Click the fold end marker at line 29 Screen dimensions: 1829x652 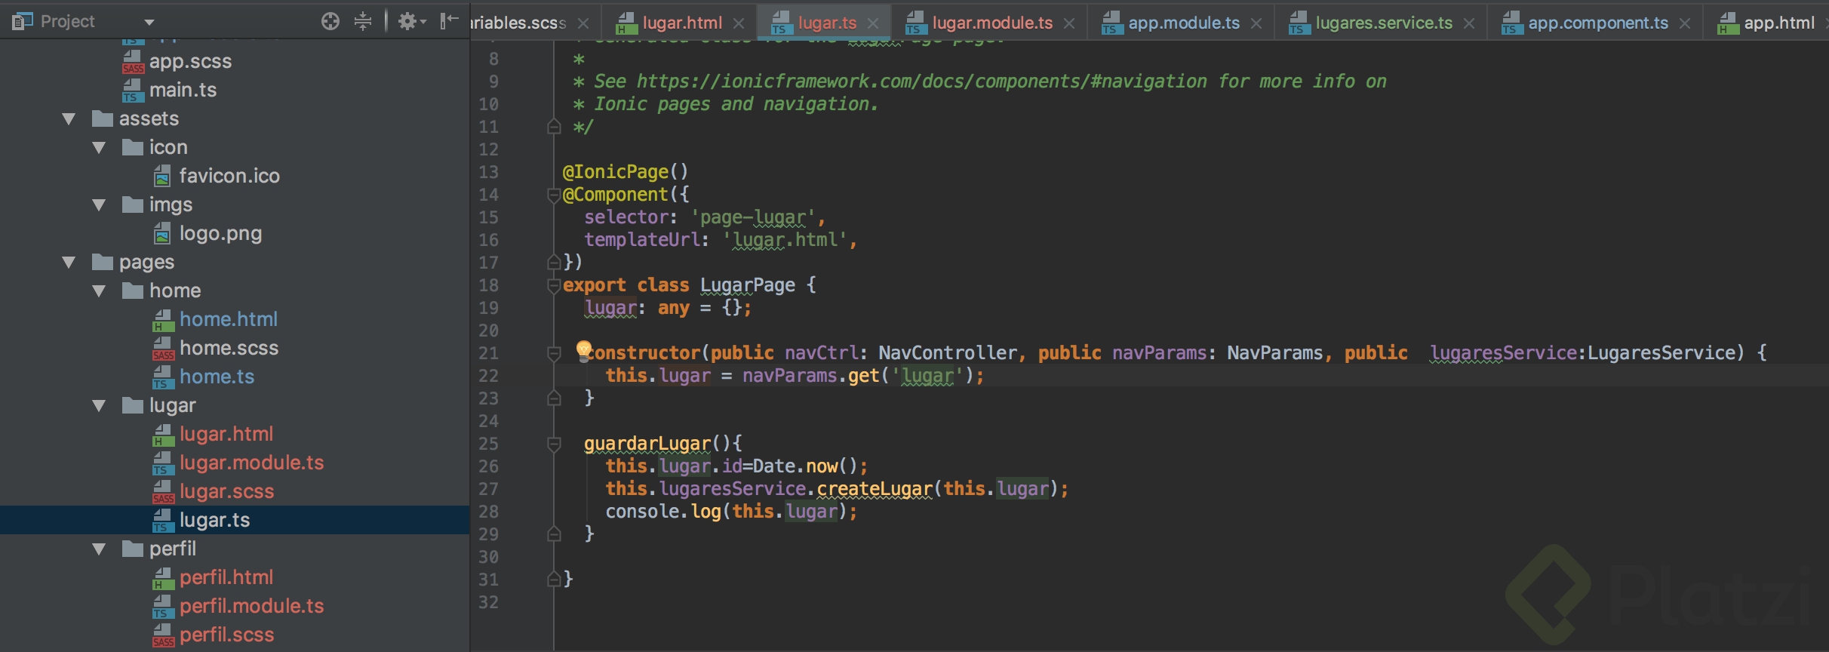coord(554,534)
